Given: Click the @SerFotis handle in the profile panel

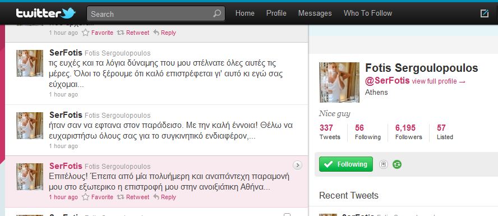Looking at the screenshot, I should pyautogui.click(x=387, y=81).
